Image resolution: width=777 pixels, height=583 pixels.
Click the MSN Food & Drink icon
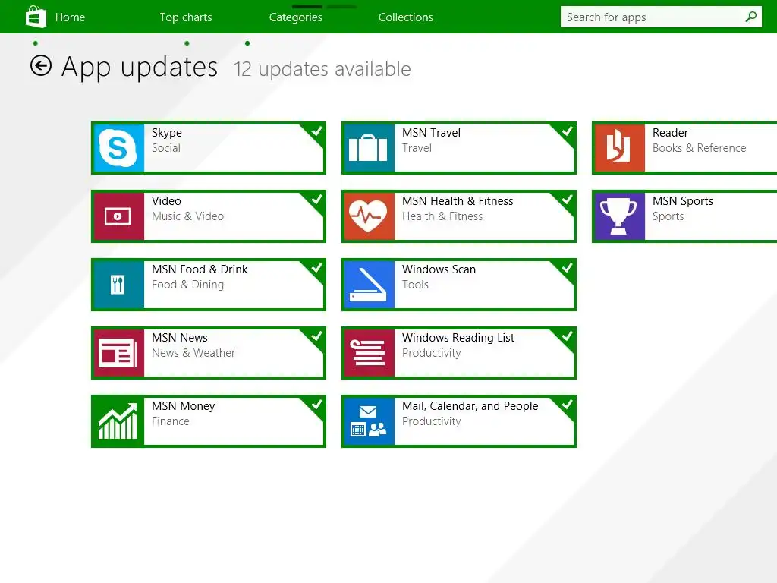click(118, 285)
